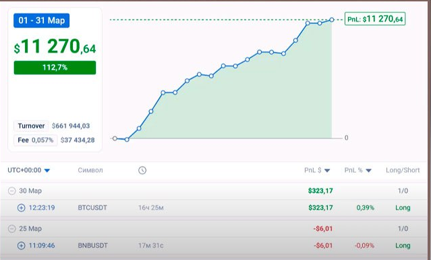Sort by the PnL $ column arrow
Image resolution: width=431 pixels, height=260 pixels.
327,171
